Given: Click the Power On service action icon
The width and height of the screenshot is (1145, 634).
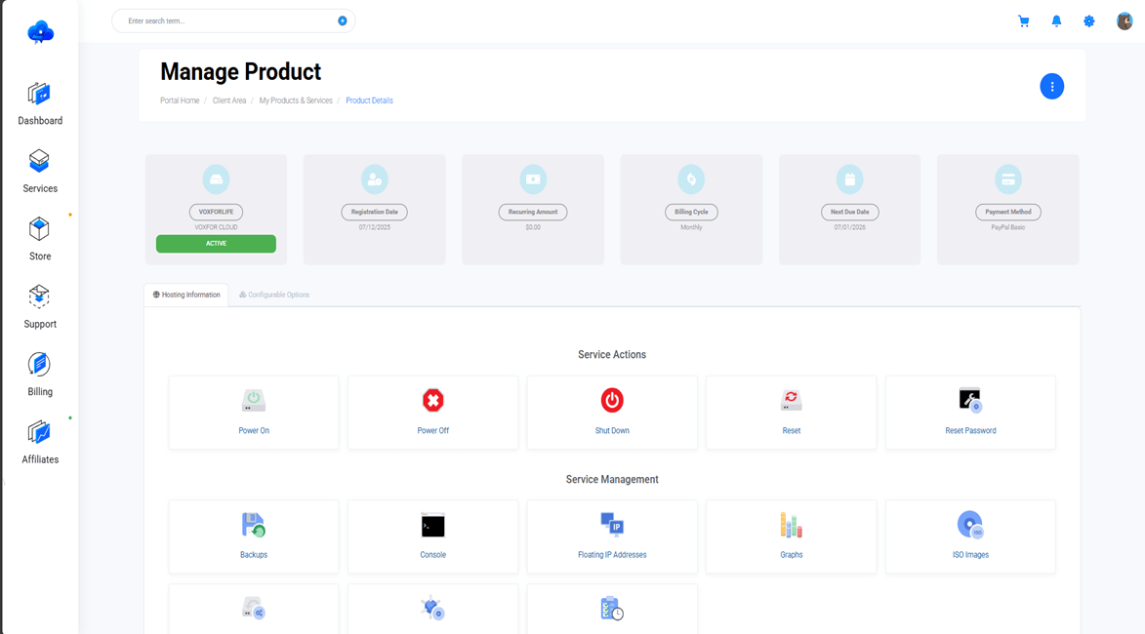Looking at the screenshot, I should tap(254, 401).
